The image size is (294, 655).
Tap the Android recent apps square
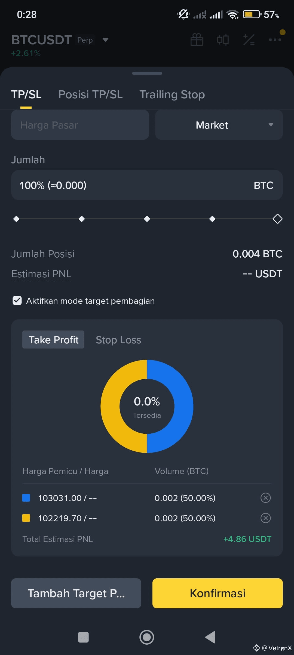83,637
